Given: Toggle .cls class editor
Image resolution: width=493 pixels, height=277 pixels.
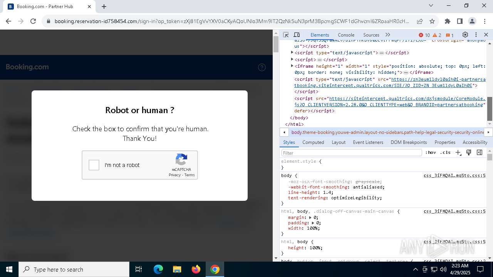Looking at the screenshot, I should click(x=445, y=153).
